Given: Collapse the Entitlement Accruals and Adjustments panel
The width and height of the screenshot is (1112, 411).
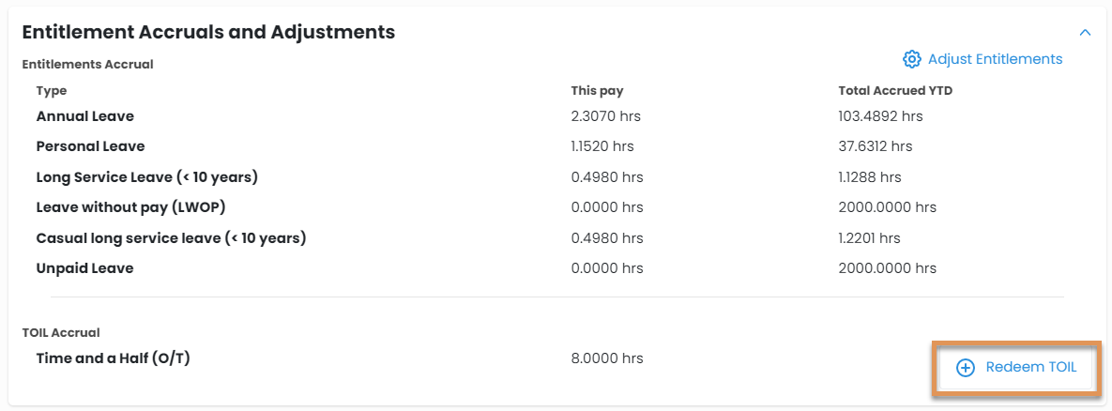Looking at the screenshot, I should (x=1085, y=32).
